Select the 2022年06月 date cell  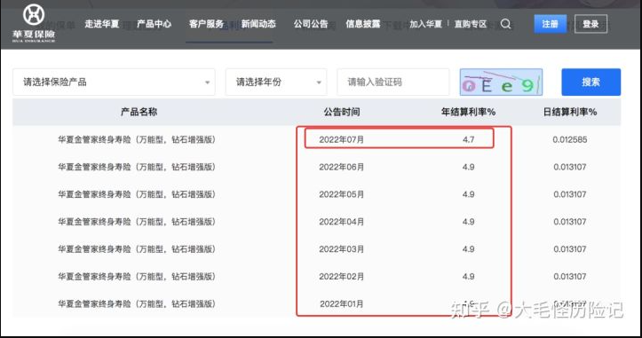[x=342, y=167]
